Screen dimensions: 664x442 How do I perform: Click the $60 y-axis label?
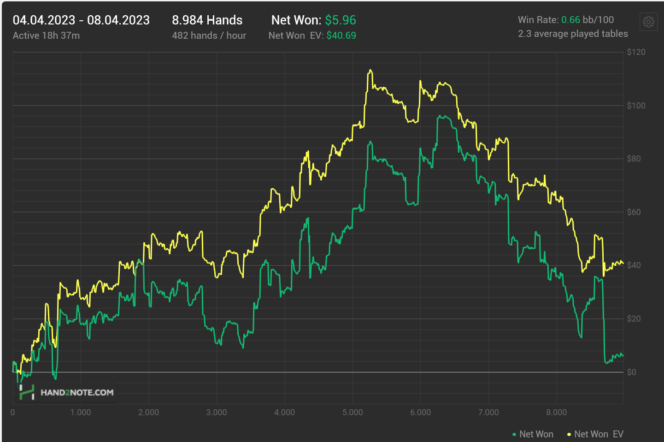coord(634,212)
